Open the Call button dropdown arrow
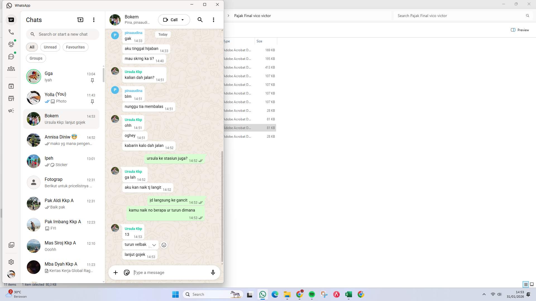 pyautogui.click(x=183, y=20)
